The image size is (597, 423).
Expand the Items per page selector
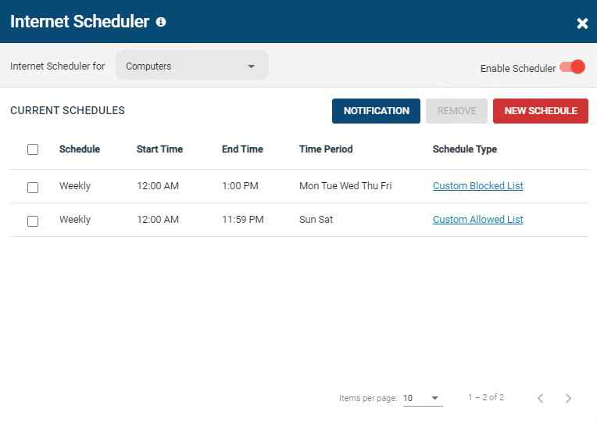pyautogui.click(x=422, y=398)
